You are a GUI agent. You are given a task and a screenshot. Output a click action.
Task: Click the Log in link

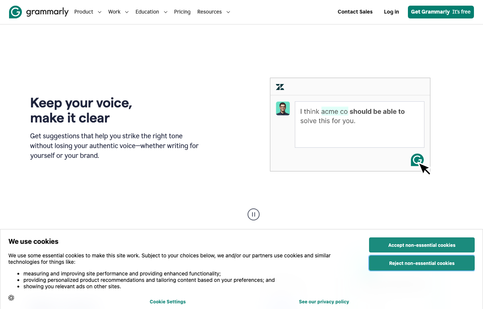[391, 12]
